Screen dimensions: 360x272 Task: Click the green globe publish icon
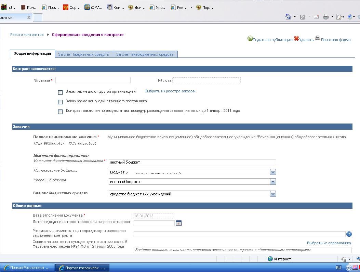point(250,39)
